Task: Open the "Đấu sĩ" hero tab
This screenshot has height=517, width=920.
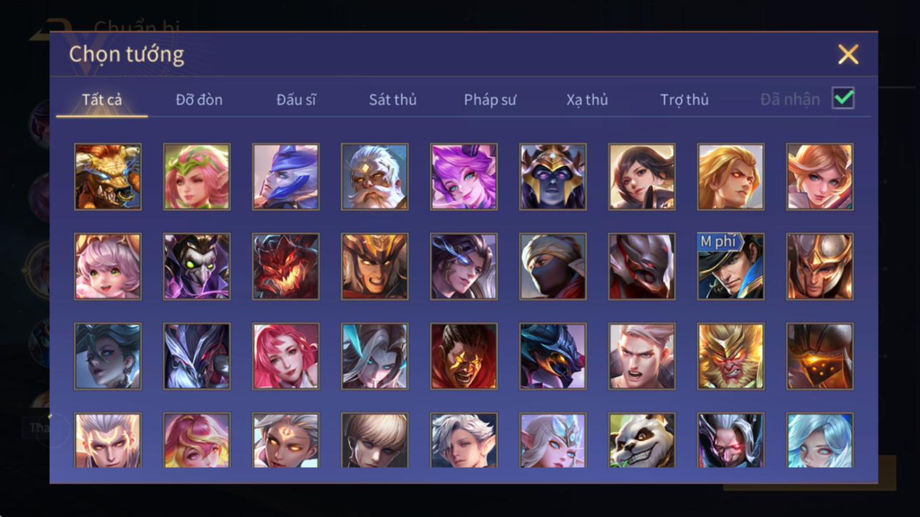Action: pyautogui.click(x=296, y=100)
